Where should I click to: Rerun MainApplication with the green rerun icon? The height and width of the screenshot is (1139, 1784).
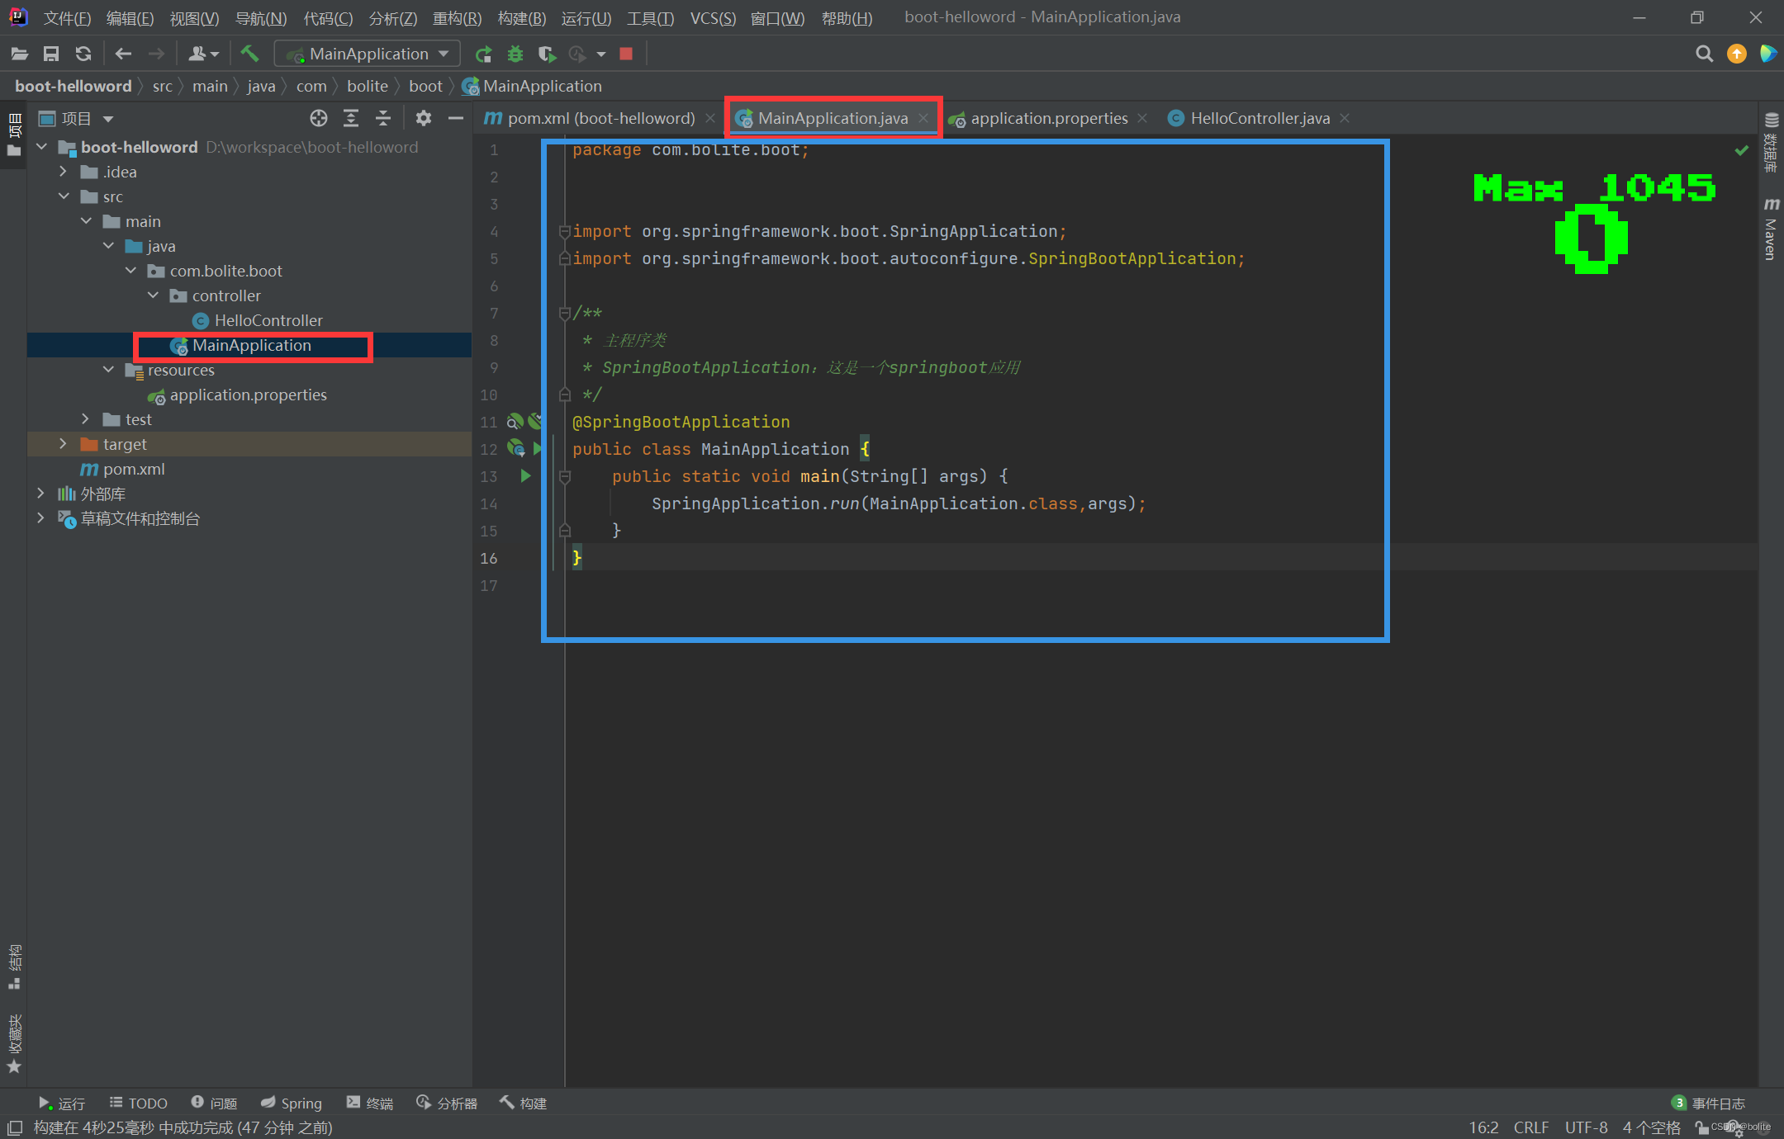483,54
